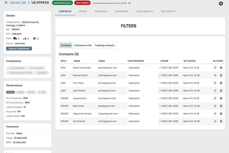Switch to Contacts on file view
Image resolution: width=229 pixels, height=153 pixels.
(x=83, y=45)
